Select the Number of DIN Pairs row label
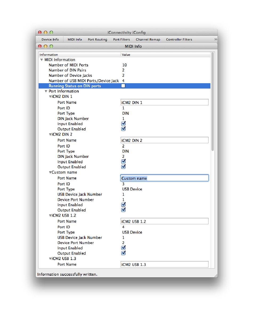253x336 pixels. pos(67,70)
